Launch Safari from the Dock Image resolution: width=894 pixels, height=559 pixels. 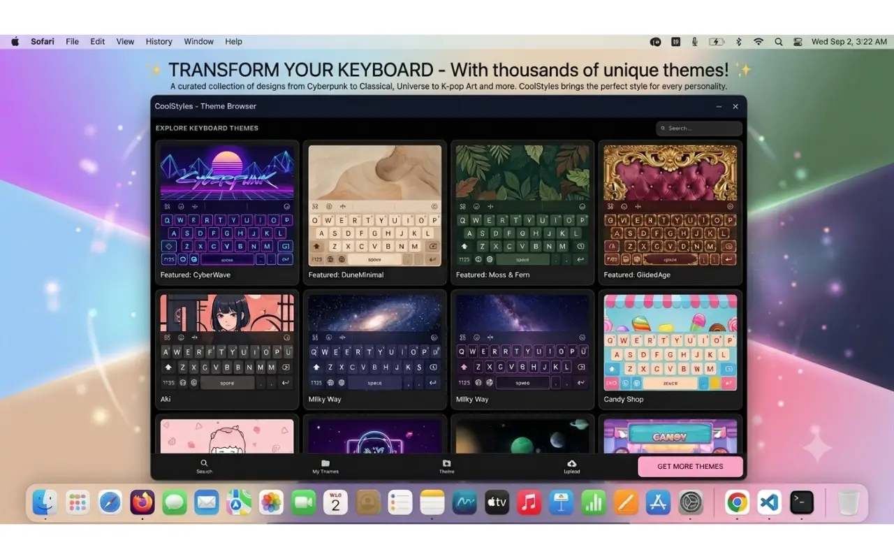pos(110,502)
